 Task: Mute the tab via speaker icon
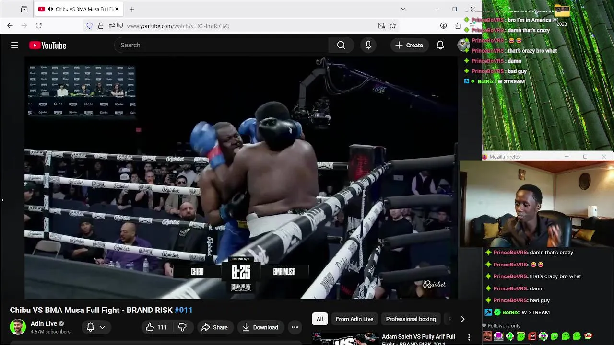click(50, 9)
